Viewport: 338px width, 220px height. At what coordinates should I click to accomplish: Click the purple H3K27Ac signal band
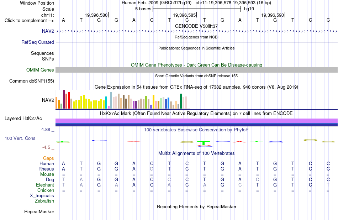pos(197,121)
